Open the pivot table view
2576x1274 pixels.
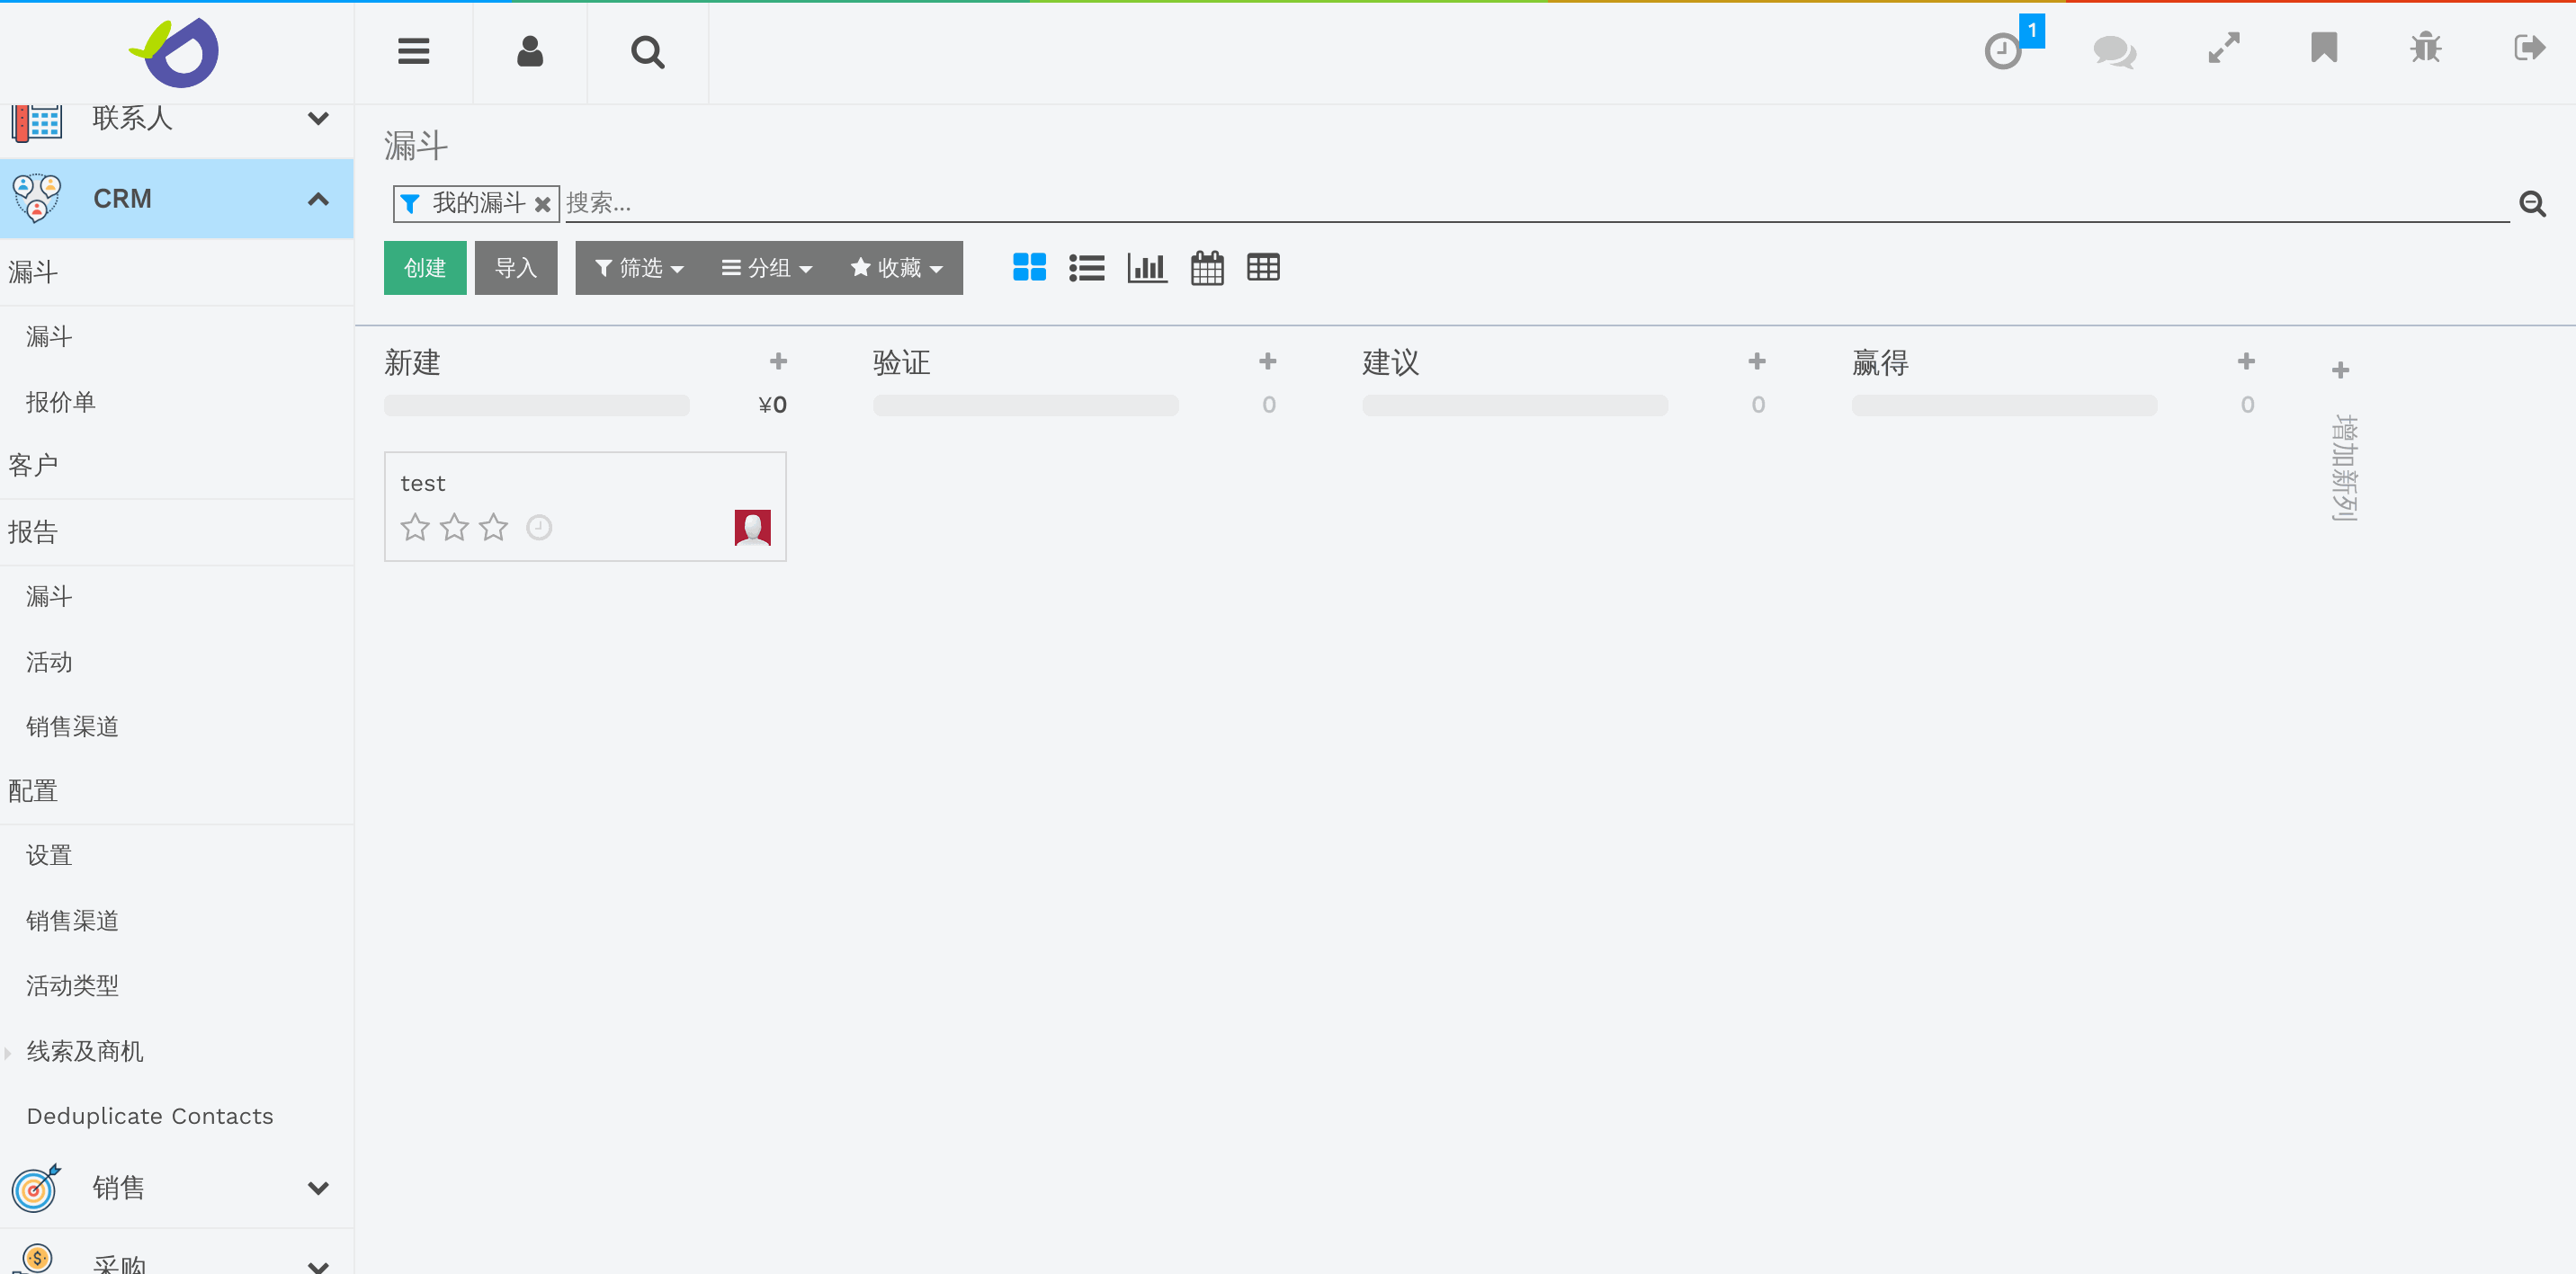tap(1263, 268)
